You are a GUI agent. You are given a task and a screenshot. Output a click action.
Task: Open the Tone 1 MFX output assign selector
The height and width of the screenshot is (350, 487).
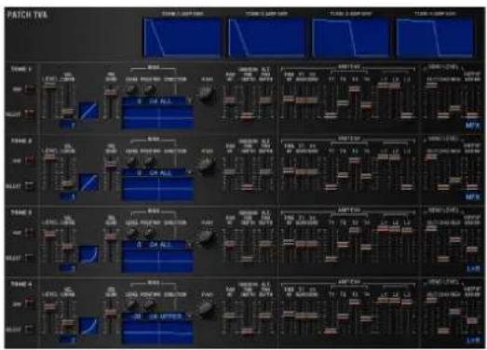pyautogui.click(x=473, y=126)
